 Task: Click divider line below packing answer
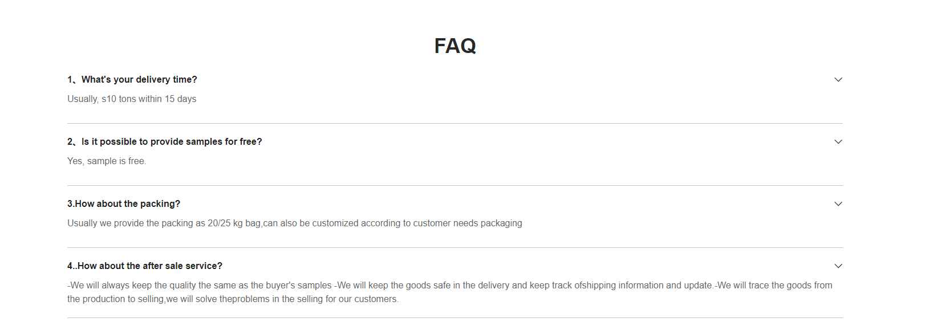[x=455, y=248]
